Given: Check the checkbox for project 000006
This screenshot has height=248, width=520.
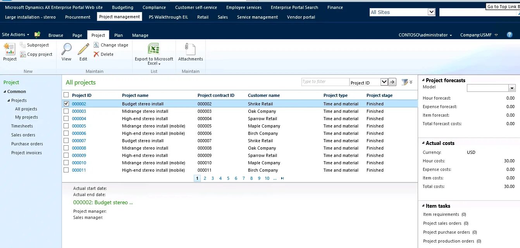Looking at the screenshot, I should click(66, 133).
